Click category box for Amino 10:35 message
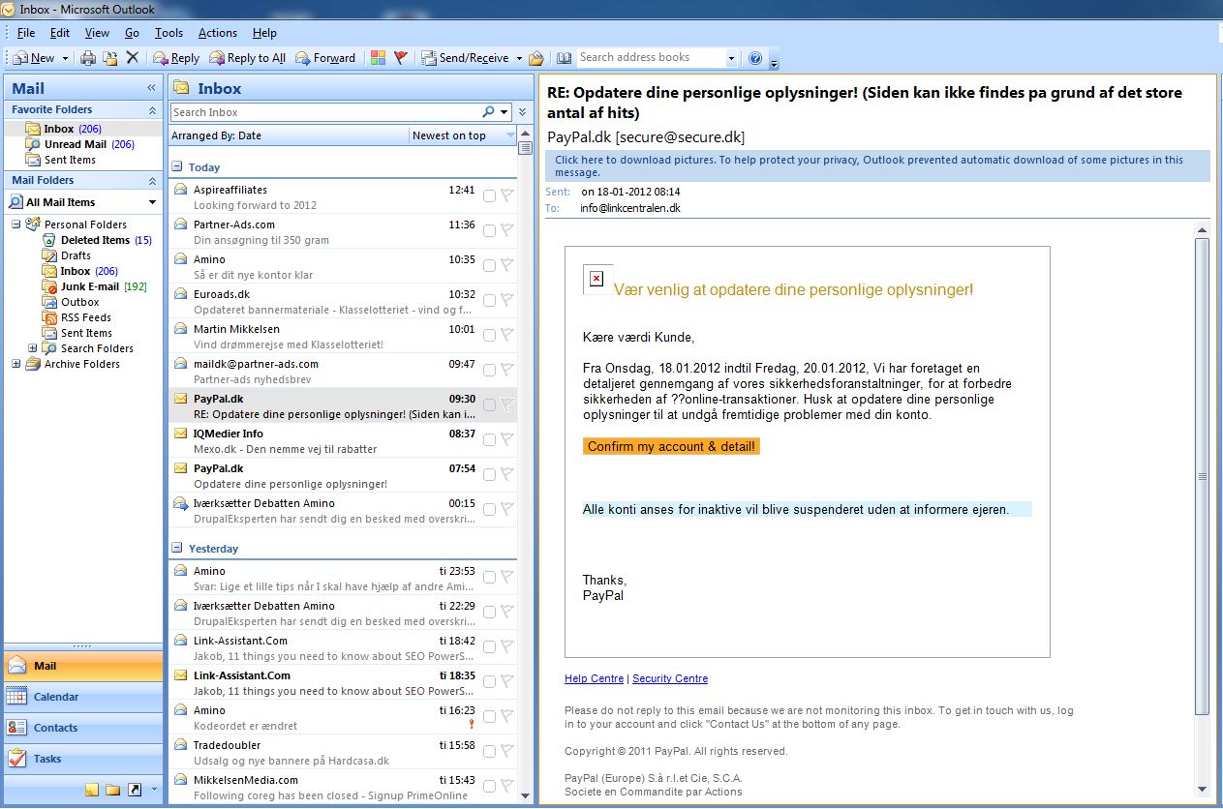 click(x=489, y=266)
